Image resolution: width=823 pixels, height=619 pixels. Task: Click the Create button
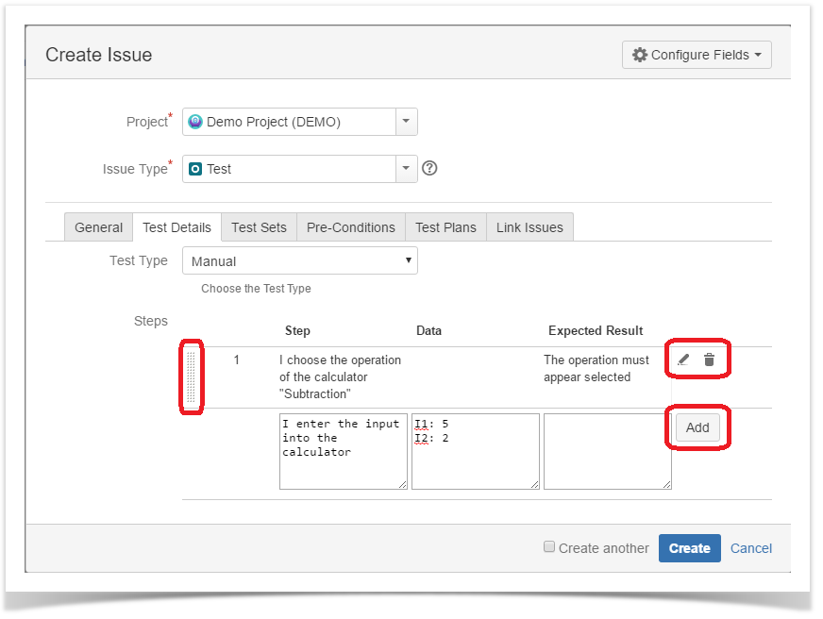690,548
